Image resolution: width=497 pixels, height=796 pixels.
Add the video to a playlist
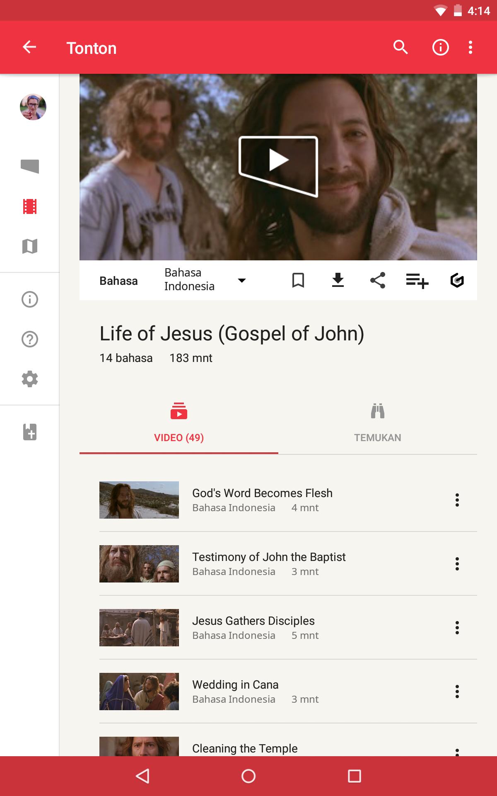[417, 281]
